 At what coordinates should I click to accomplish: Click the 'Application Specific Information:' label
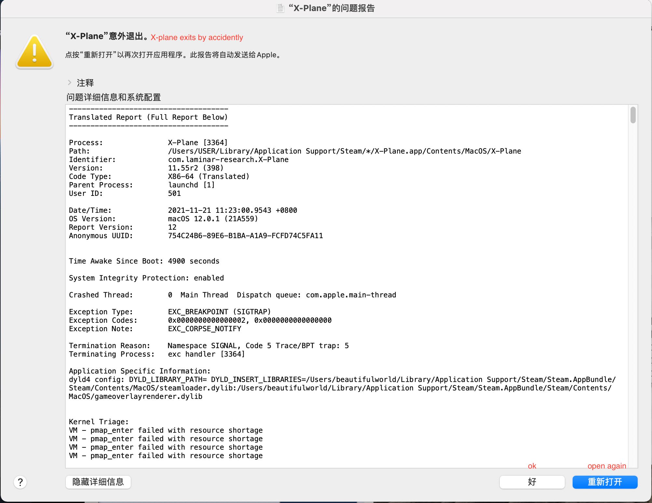click(x=140, y=371)
